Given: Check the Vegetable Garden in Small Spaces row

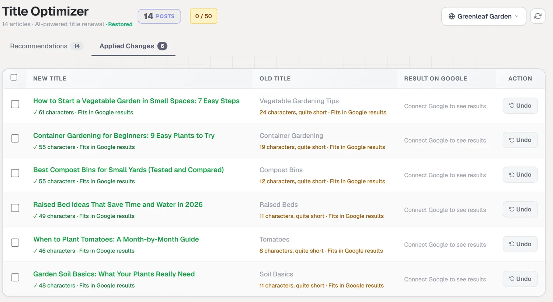Looking at the screenshot, I should [15, 104].
